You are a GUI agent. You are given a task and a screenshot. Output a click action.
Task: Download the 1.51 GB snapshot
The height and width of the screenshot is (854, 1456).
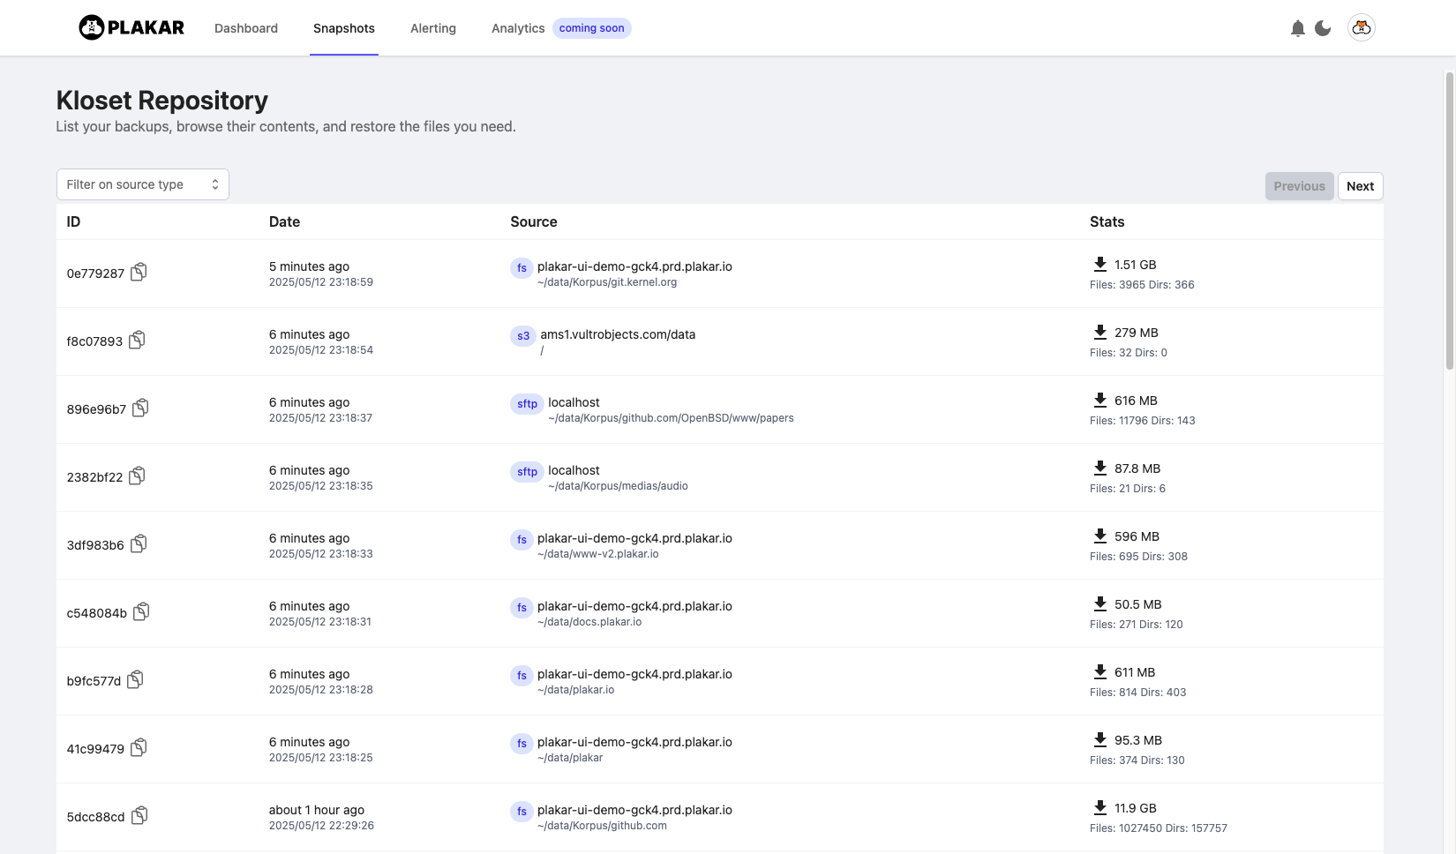pos(1100,264)
